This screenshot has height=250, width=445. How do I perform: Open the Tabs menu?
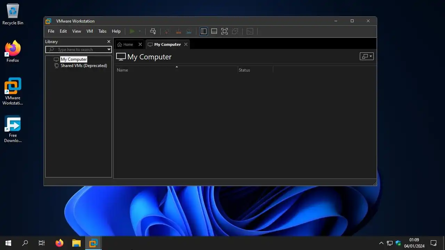click(x=102, y=31)
